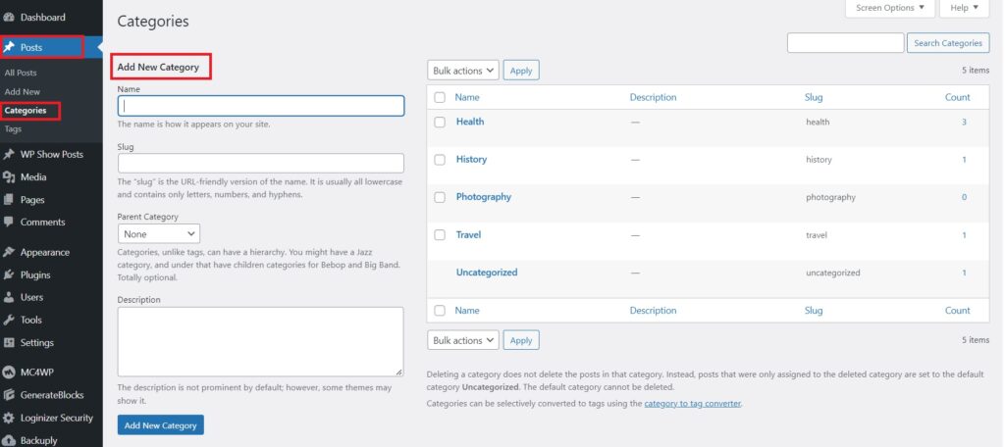Open the Photography post count 0
The width and height of the screenshot is (1005, 447).
click(964, 197)
